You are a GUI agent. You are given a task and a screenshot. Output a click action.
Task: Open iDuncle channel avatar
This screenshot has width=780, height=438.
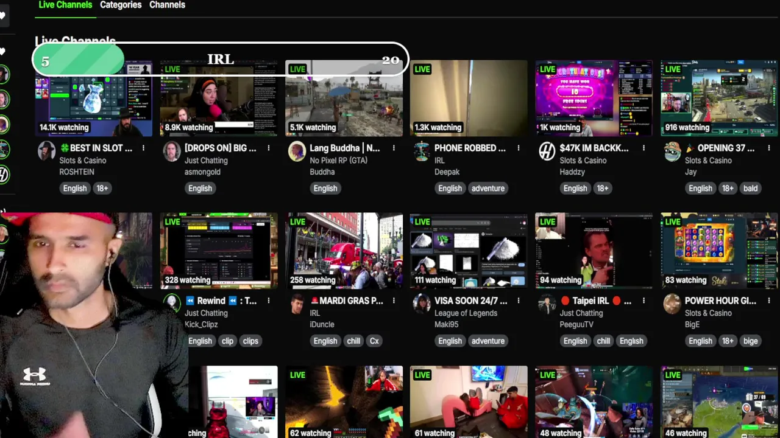(x=297, y=304)
